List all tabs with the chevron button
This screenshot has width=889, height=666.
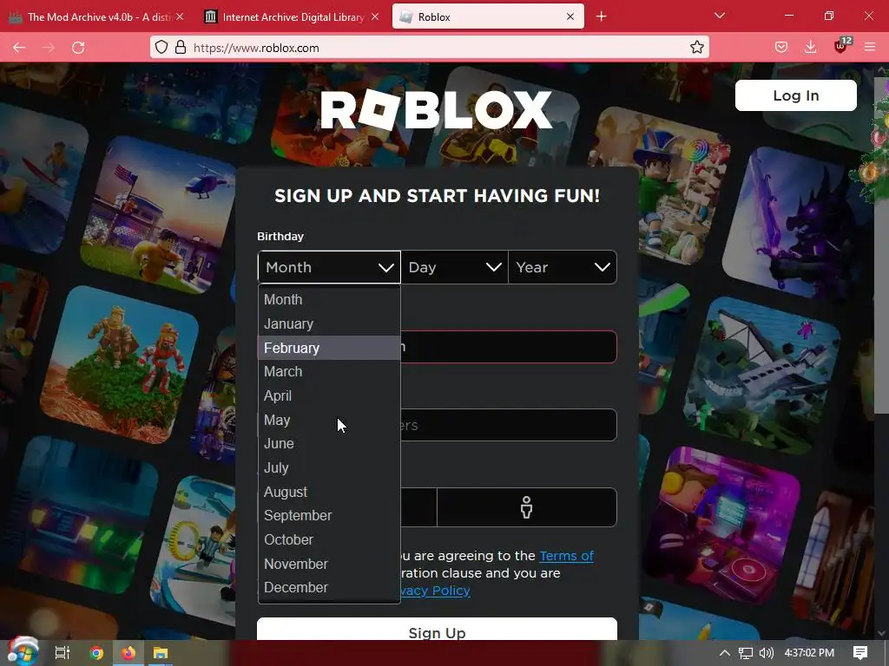pyautogui.click(x=720, y=16)
